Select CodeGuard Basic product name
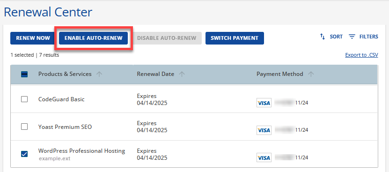This screenshot has width=389, height=172. [x=61, y=99]
